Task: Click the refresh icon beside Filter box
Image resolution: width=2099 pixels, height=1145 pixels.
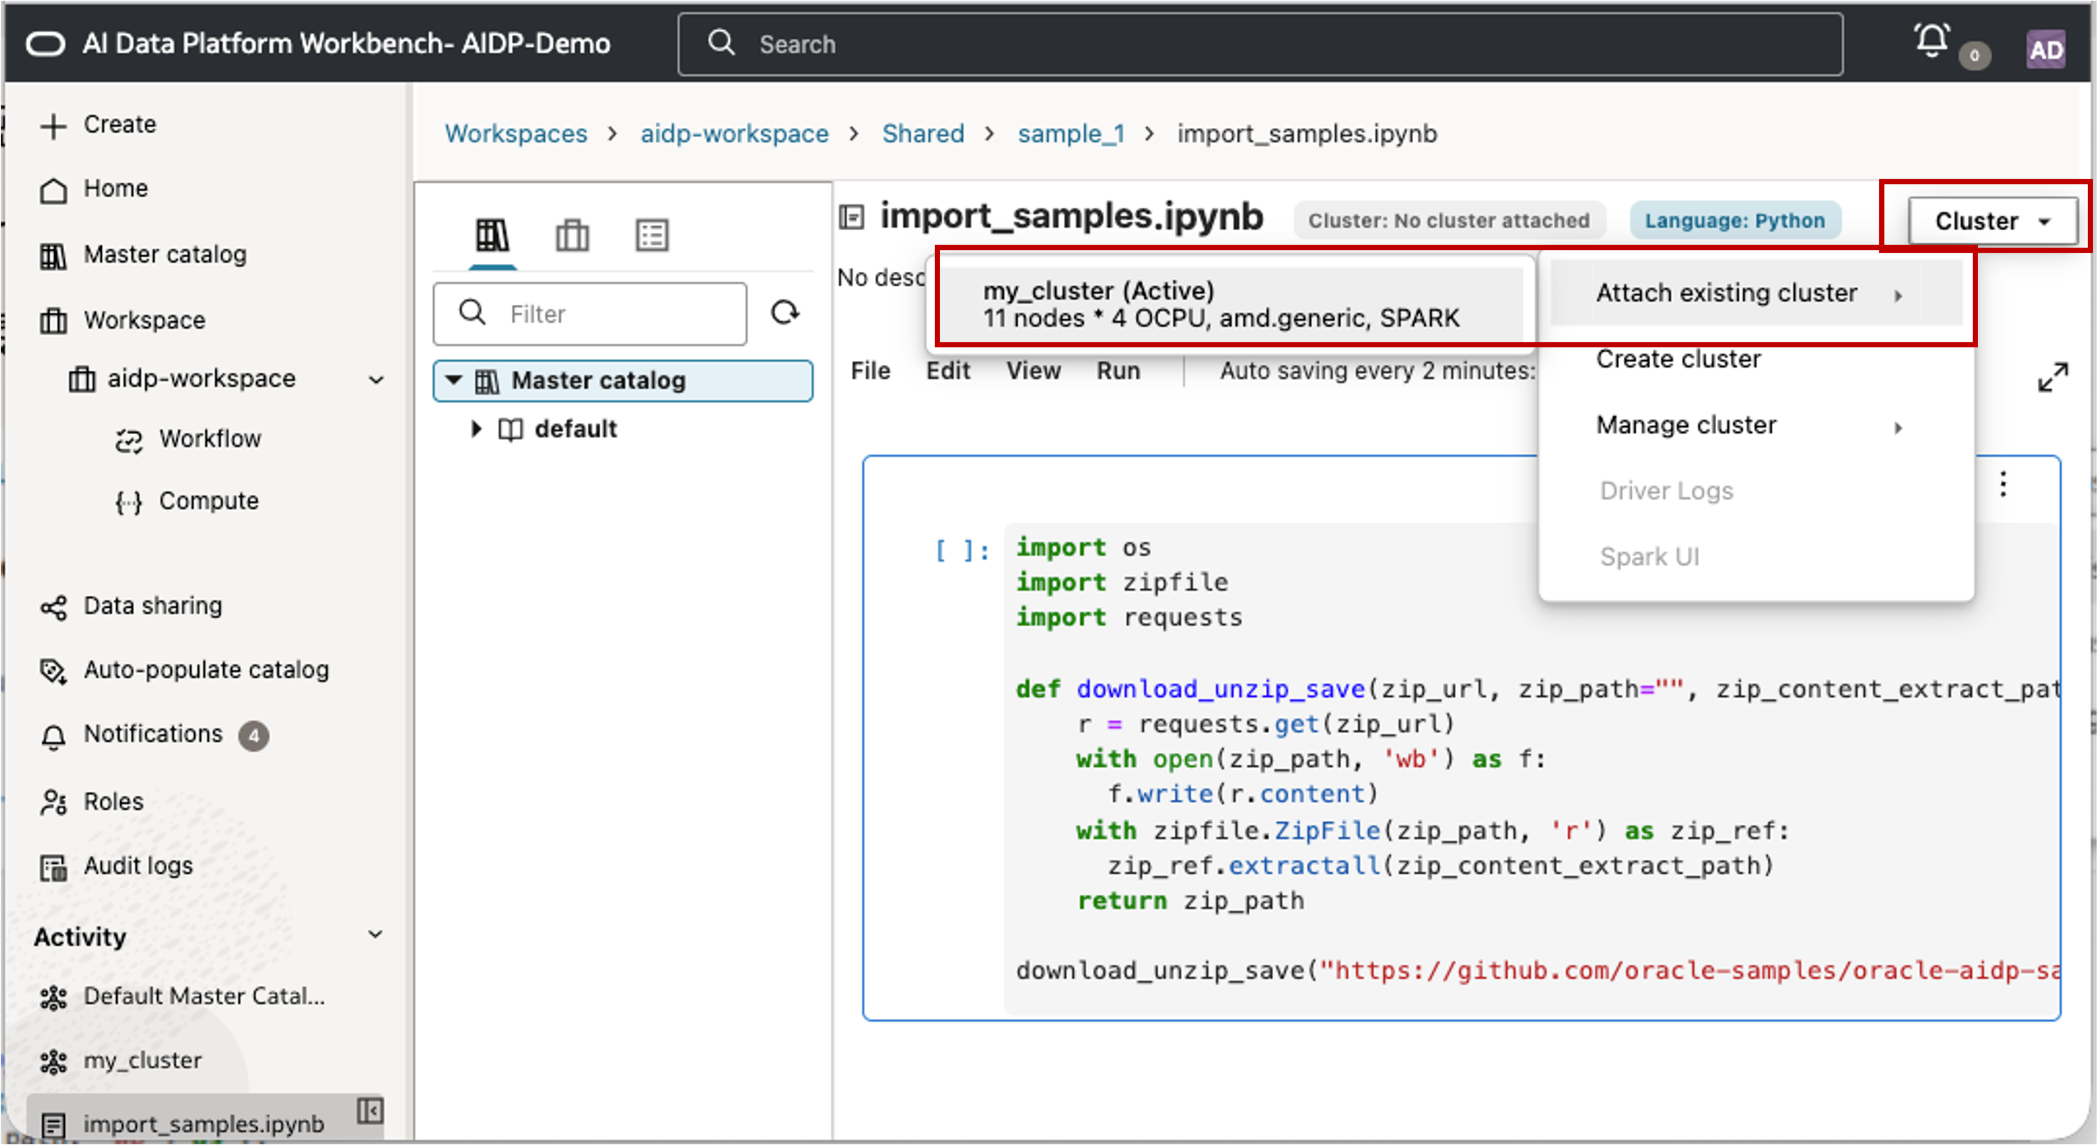Action: pyautogui.click(x=784, y=313)
